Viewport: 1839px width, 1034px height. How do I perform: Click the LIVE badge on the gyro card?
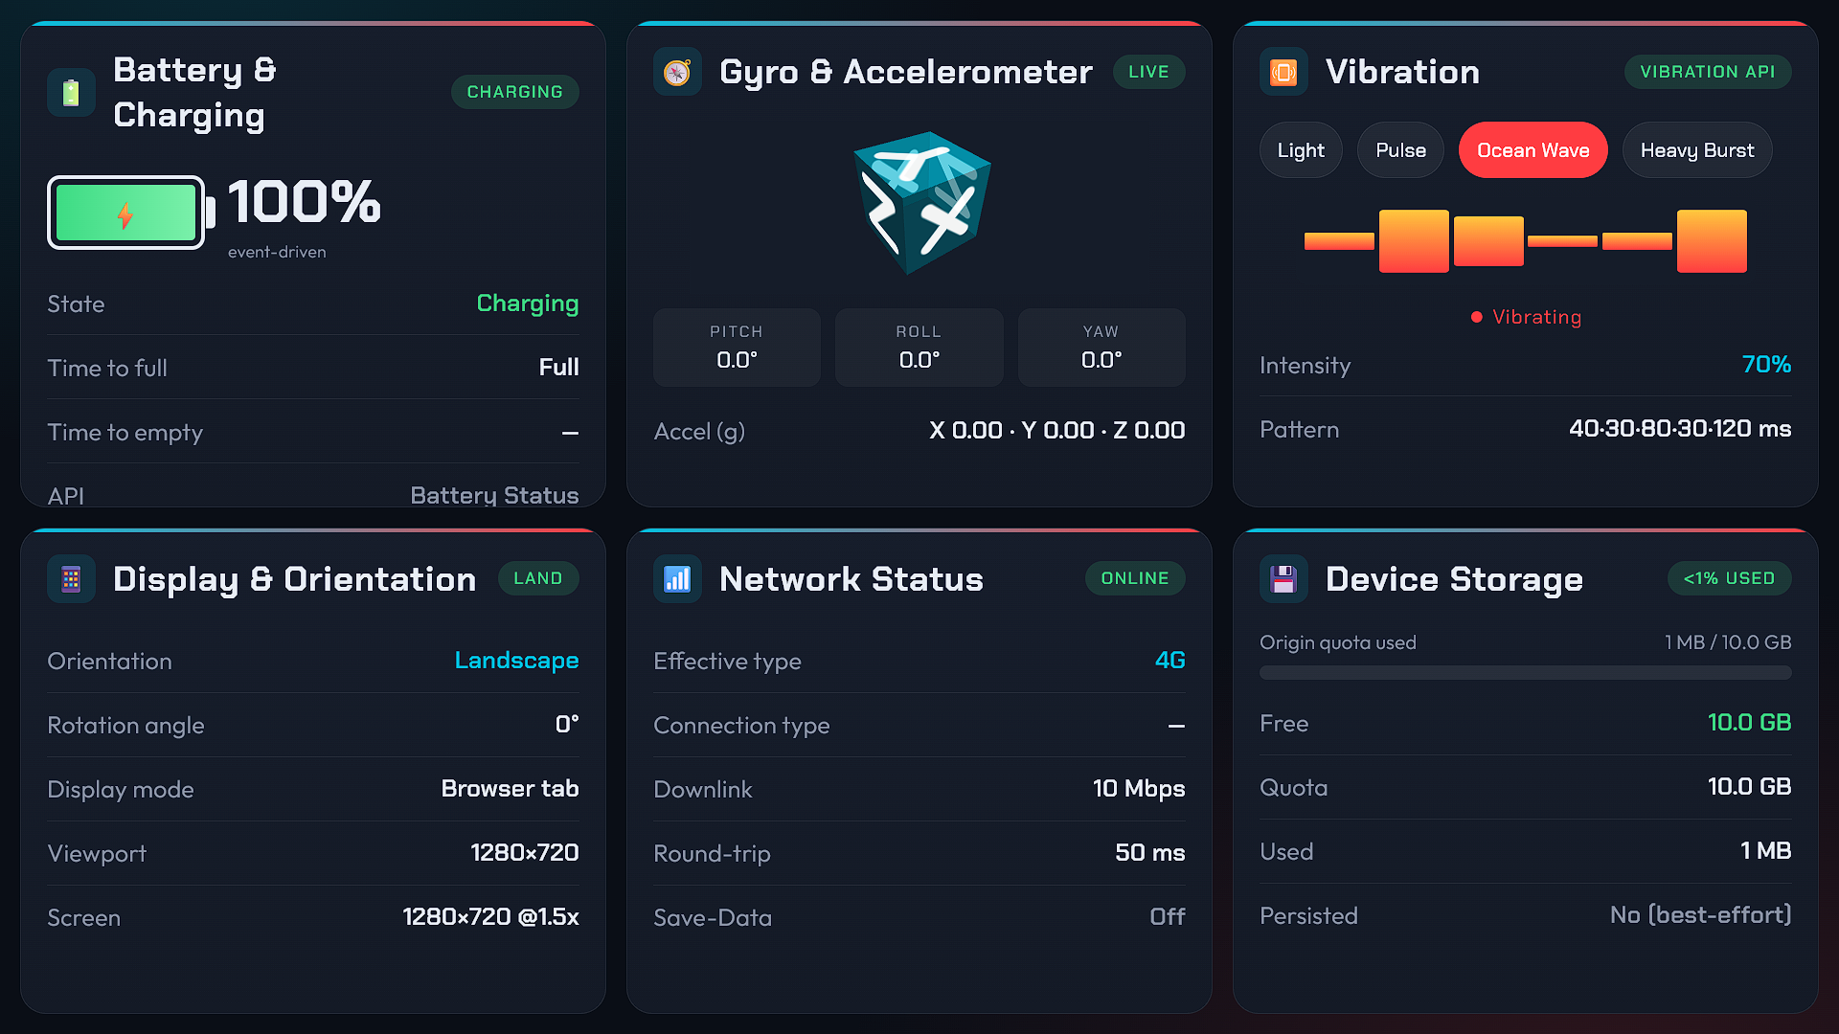coord(1148,72)
